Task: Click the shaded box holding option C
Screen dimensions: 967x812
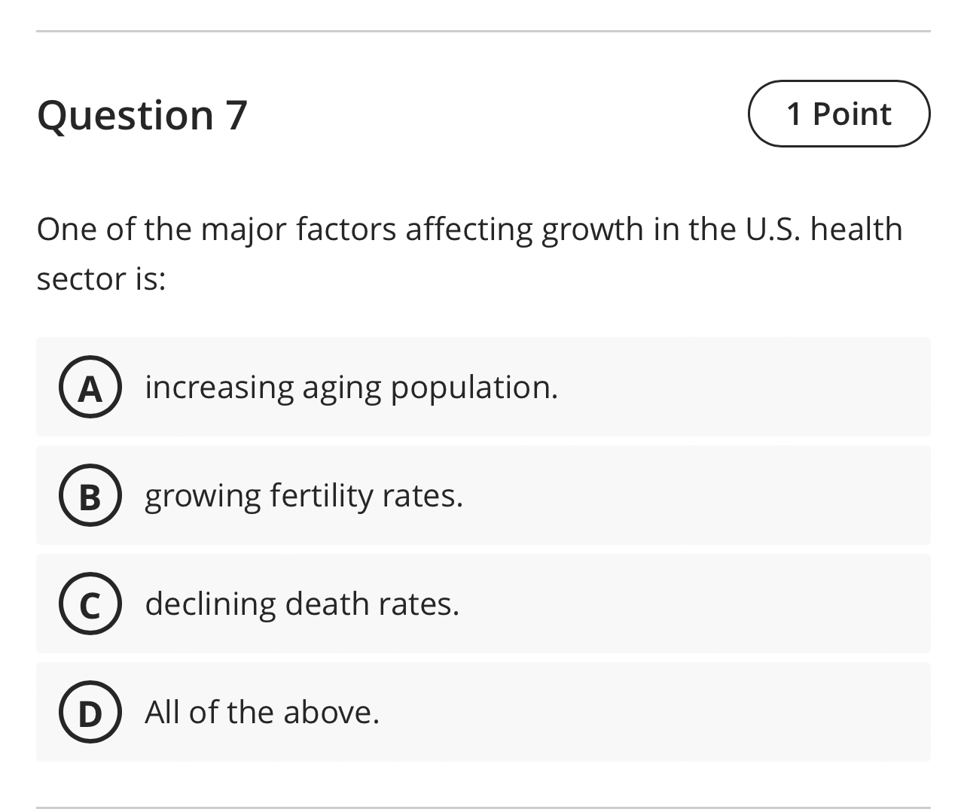Action: coord(483,604)
